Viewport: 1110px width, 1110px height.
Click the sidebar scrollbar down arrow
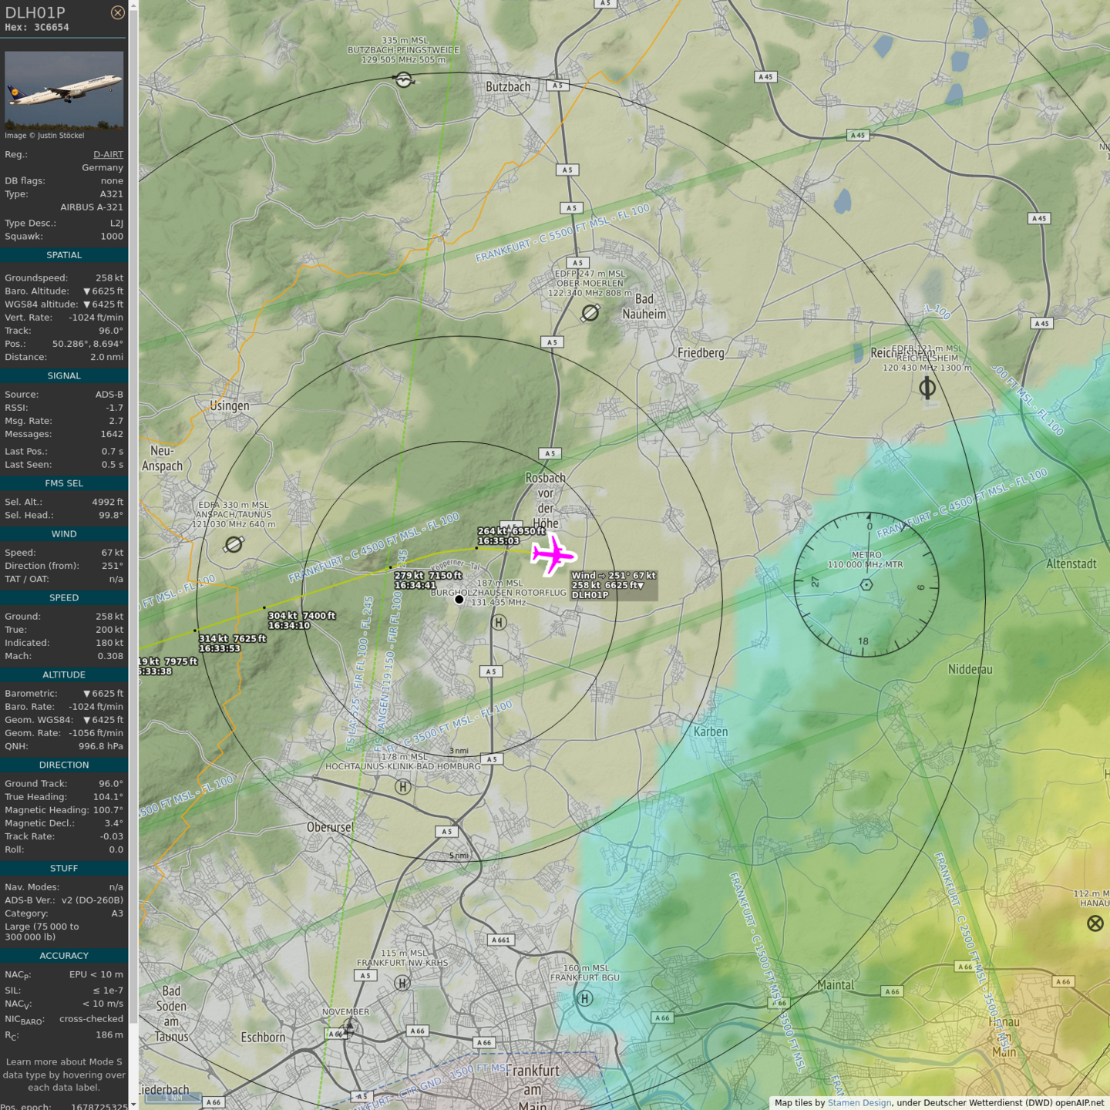pos(133,1105)
